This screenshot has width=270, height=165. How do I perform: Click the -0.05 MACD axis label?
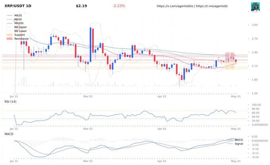tap(255, 145)
